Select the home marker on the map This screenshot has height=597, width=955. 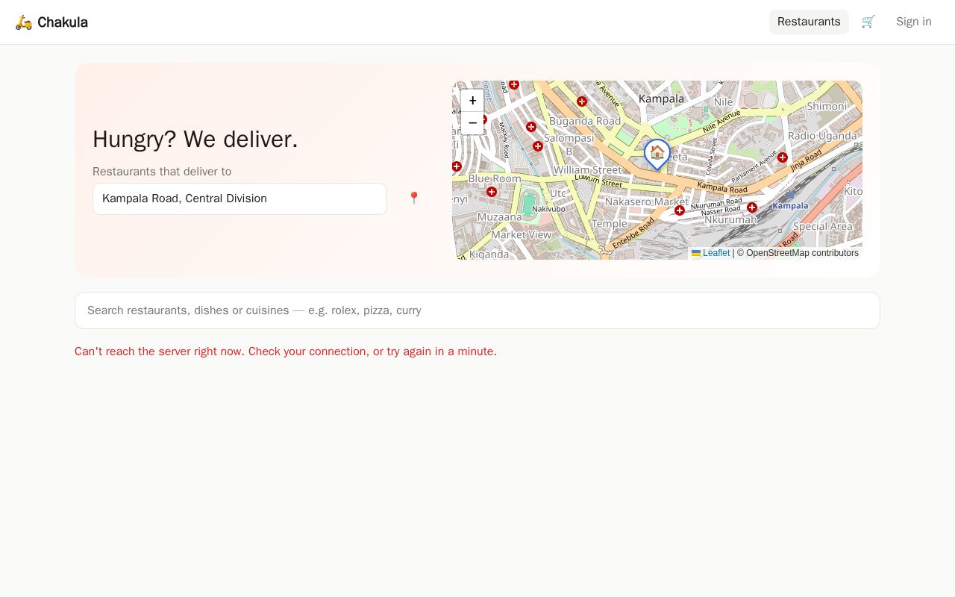tap(657, 154)
